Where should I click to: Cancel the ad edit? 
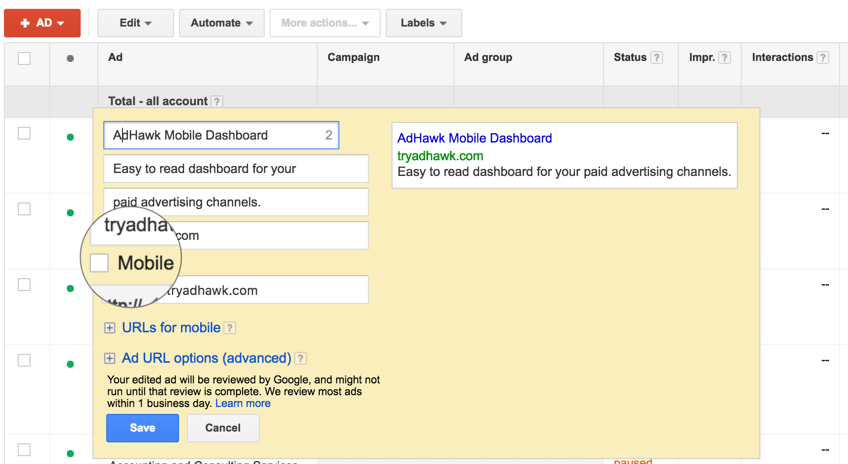tap(223, 428)
